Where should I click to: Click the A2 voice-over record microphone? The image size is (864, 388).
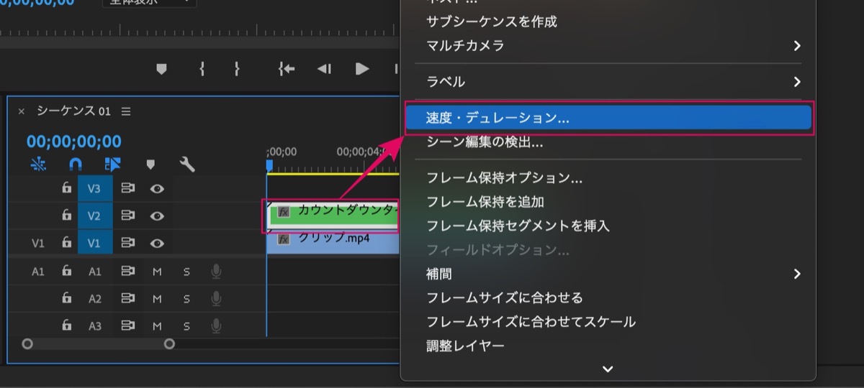click(216, 299)
